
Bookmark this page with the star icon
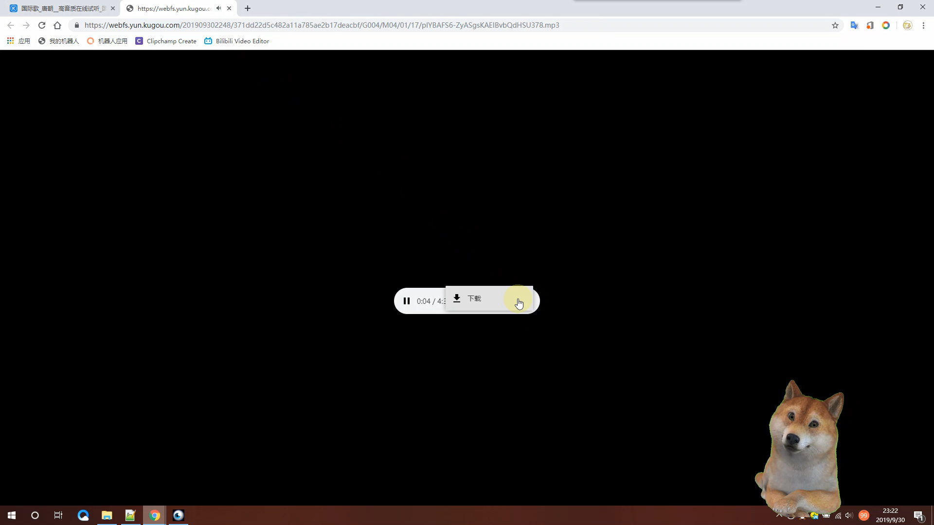coord(835,25)
